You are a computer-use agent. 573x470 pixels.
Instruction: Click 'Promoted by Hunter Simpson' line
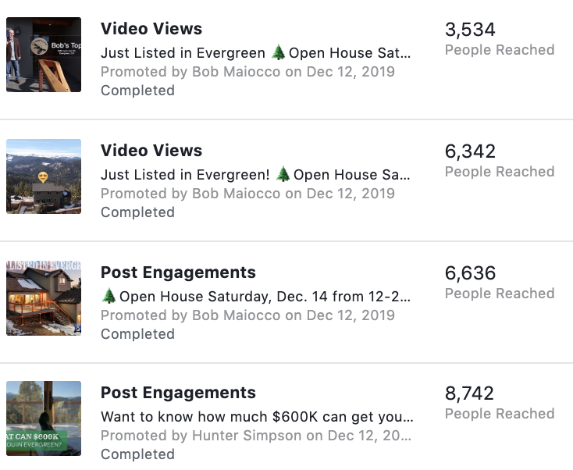(256, 436)
